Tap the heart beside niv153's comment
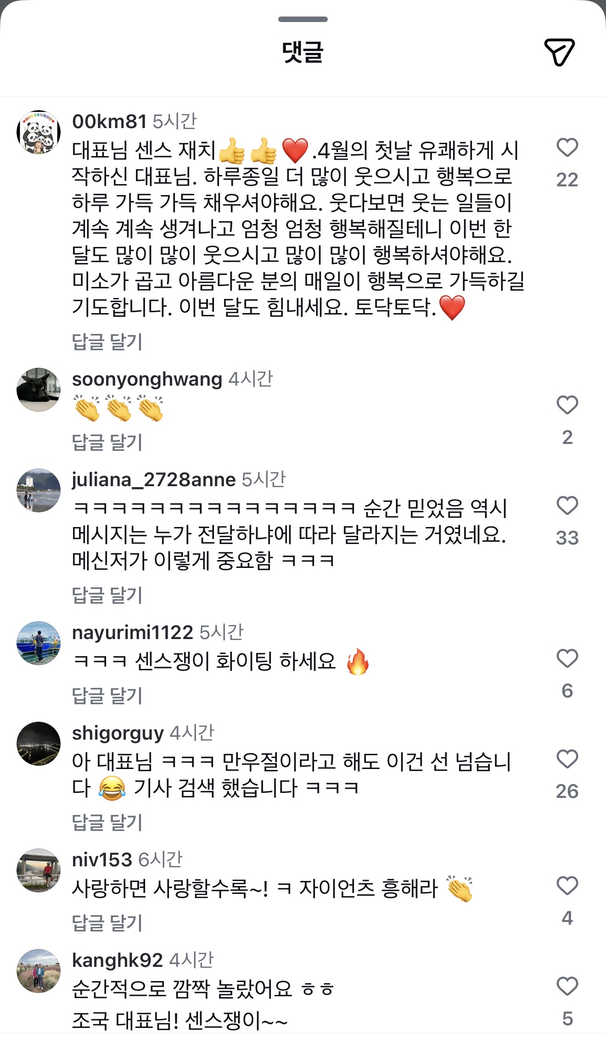The width and height of the screenshot is (606, 1044). 567,886
